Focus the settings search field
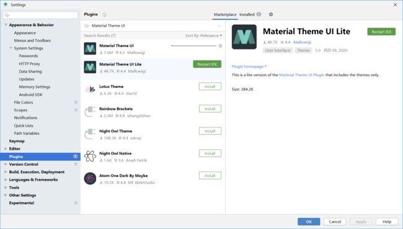Image resolution: width=403 pixels, height=229 pixels. [40, 15]
